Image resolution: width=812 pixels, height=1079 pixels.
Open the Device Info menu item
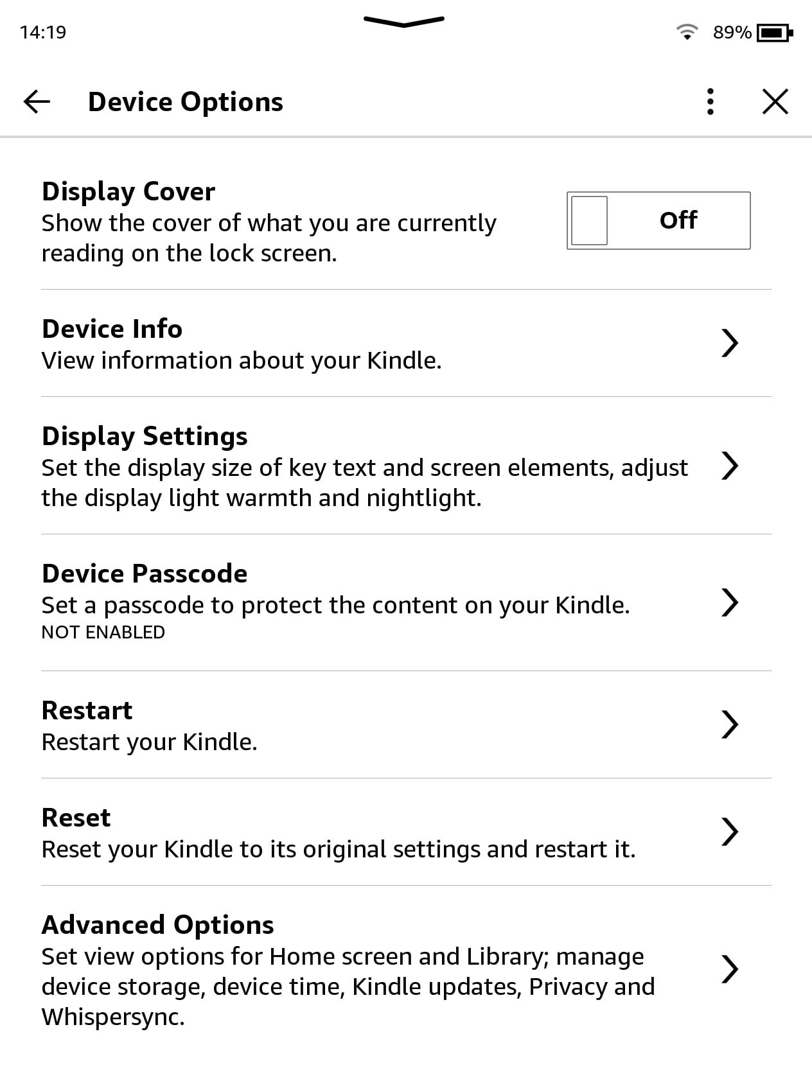112,329
